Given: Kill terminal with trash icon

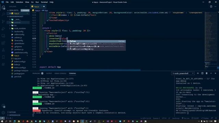Looking at the screenshot, I should [x=207, y=73].
